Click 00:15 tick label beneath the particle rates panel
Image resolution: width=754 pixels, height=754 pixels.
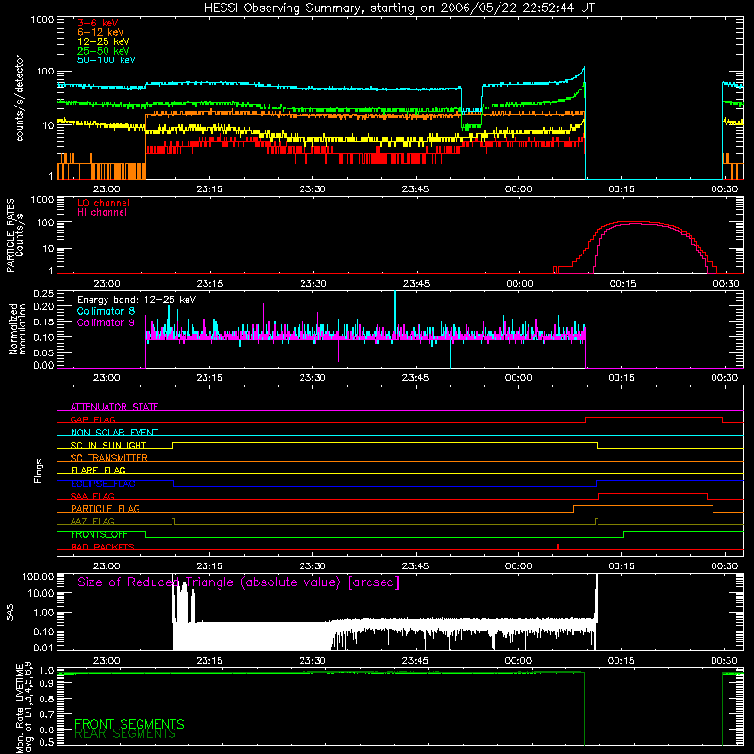coord(623,284)
